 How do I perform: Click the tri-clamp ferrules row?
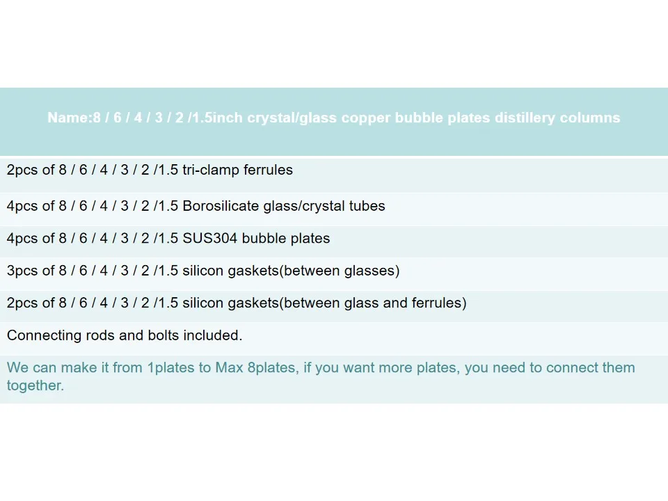pyautogui.click(x=150, y=170)
